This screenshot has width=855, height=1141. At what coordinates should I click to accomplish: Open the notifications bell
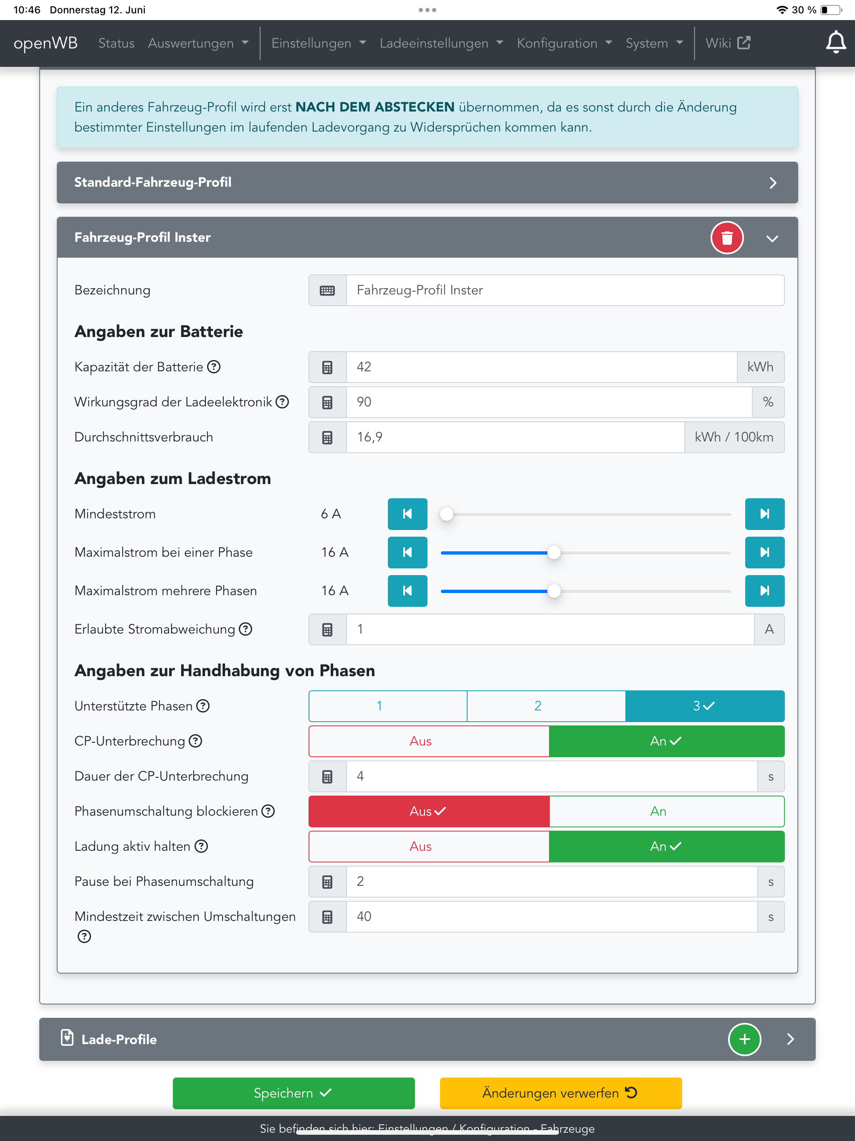pyautogui.click(x=835, y=43)
